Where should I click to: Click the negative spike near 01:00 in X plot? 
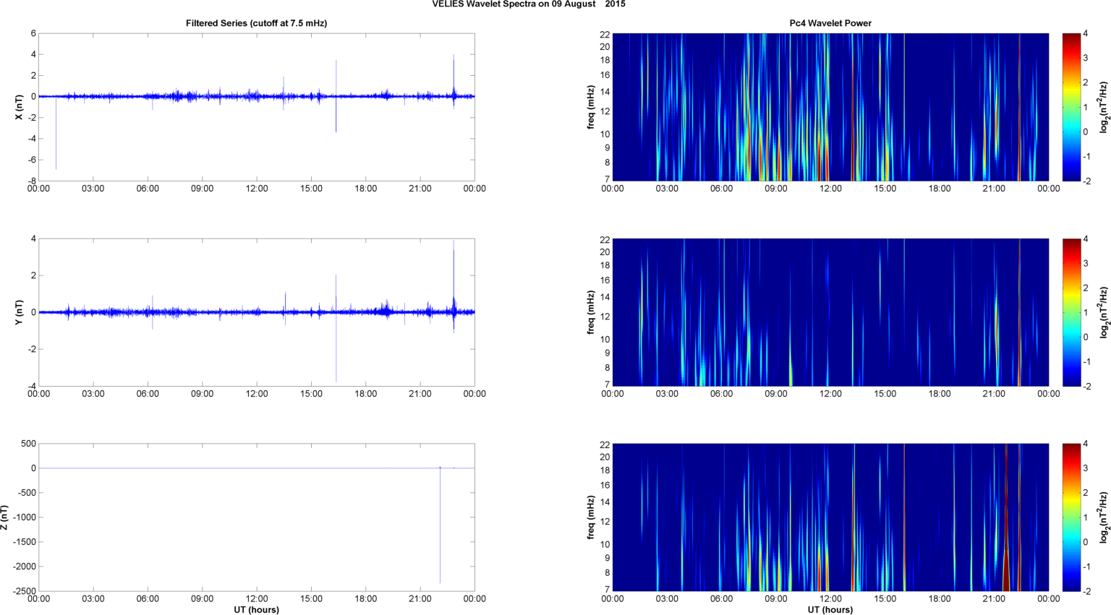coord(56,145)
